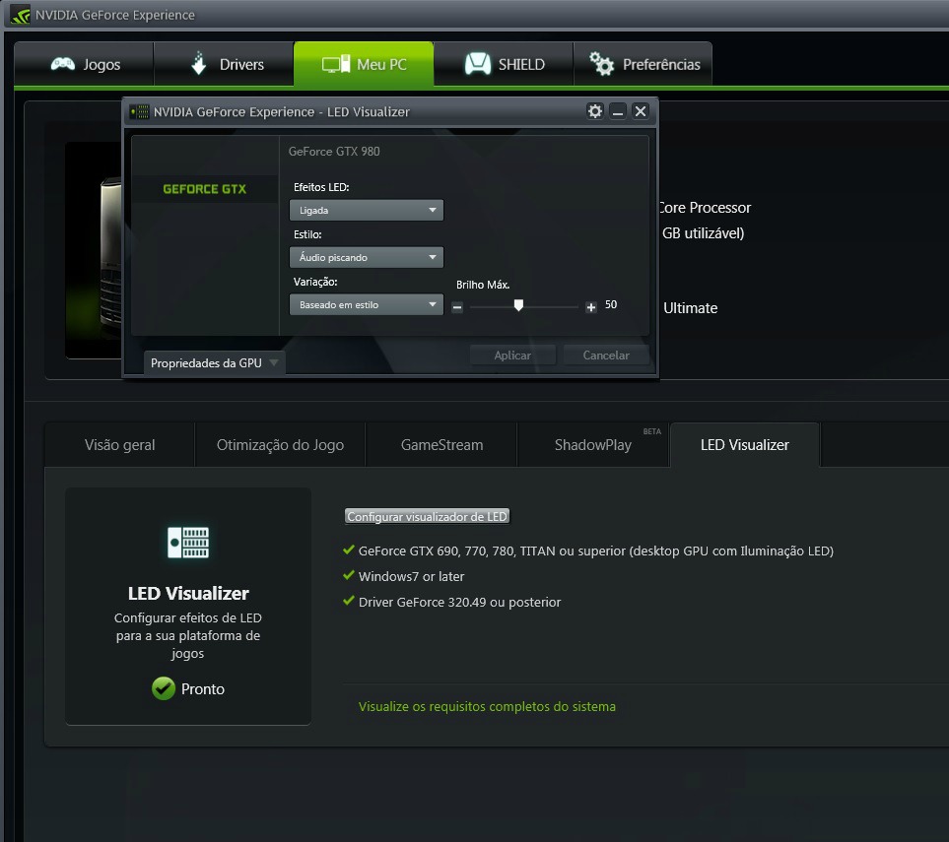Screen dimensions: 949x842
Task: Select the ShadowPlay tab
Action: 592,445
